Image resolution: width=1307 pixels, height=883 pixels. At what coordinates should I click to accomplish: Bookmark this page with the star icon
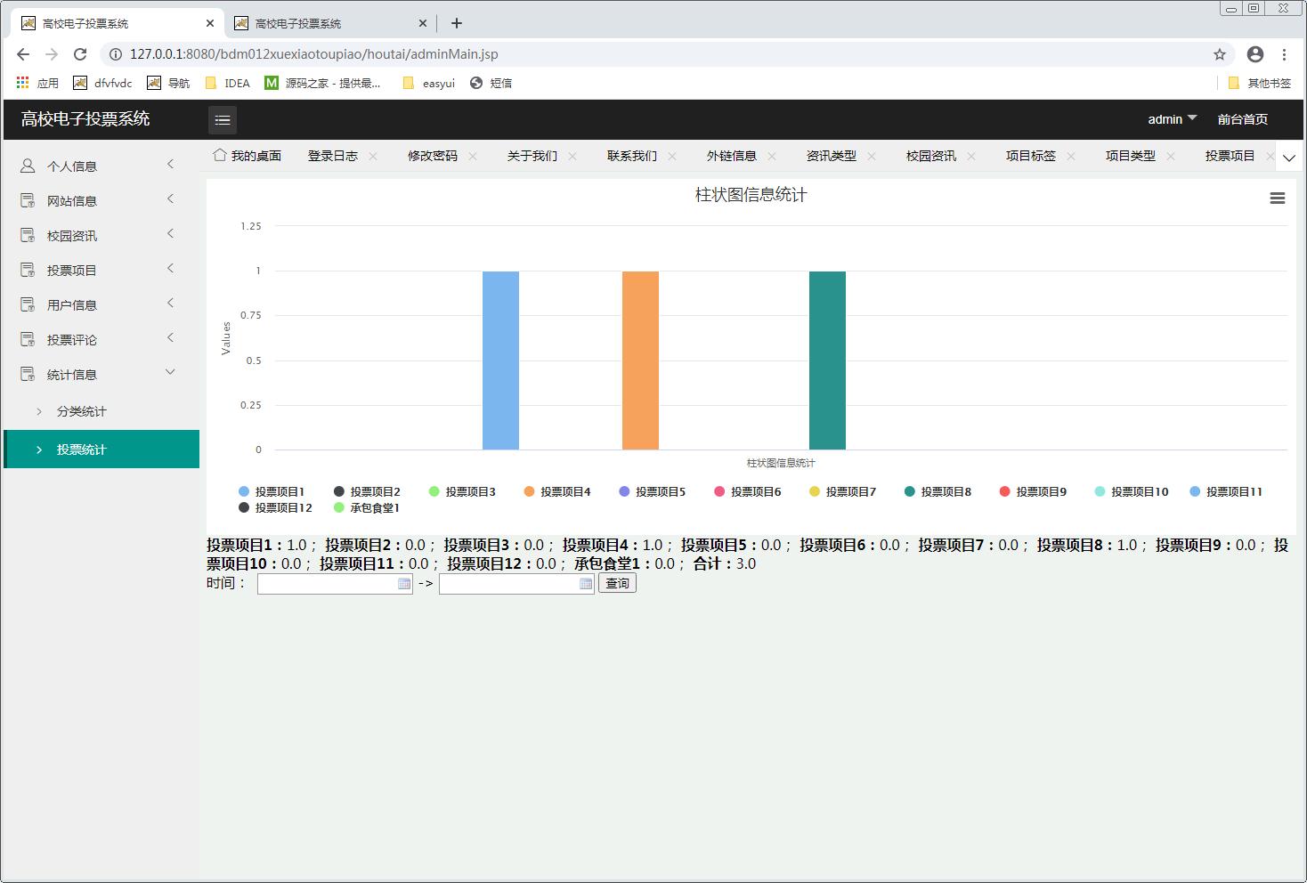pos(1220,54)
